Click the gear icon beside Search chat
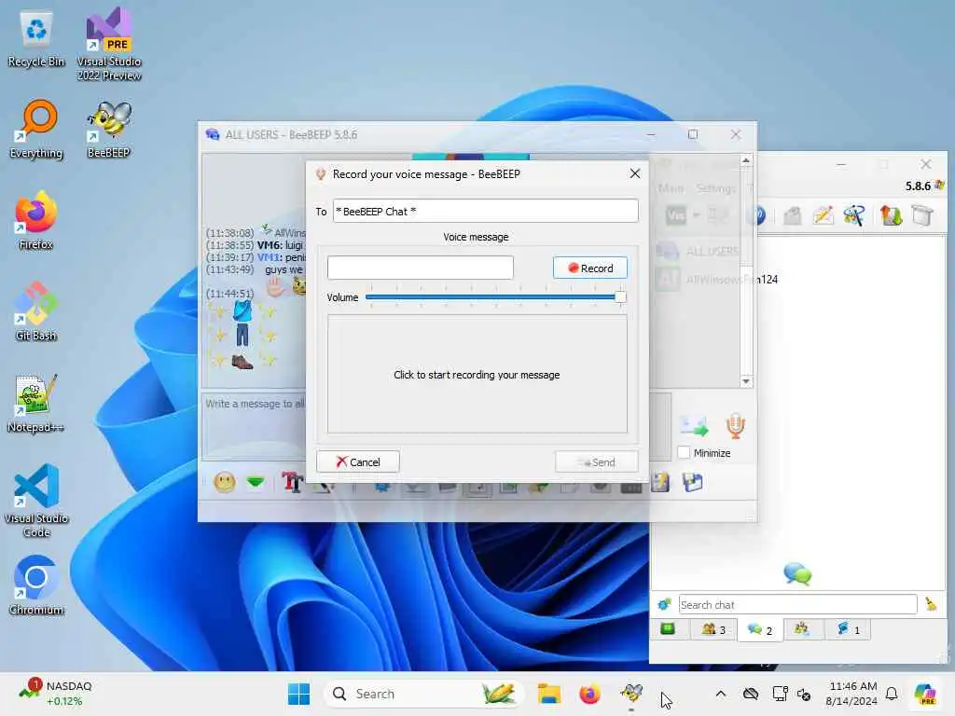Image resolution: width=955 pixels, height=716 pixels. point(664,604)
